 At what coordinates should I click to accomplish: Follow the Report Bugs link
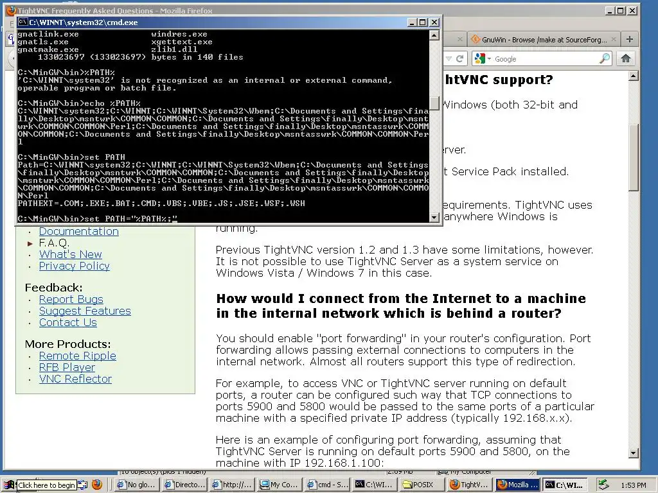coord(71,299)
